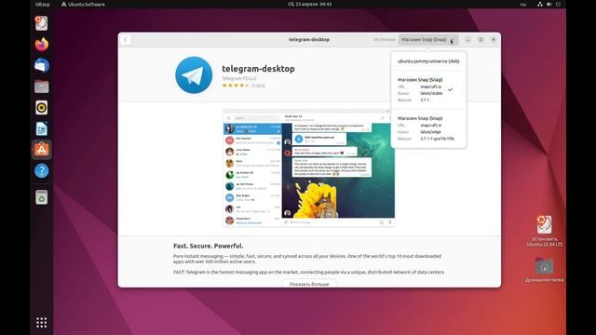Click the Показать больше button

[309, 284]
